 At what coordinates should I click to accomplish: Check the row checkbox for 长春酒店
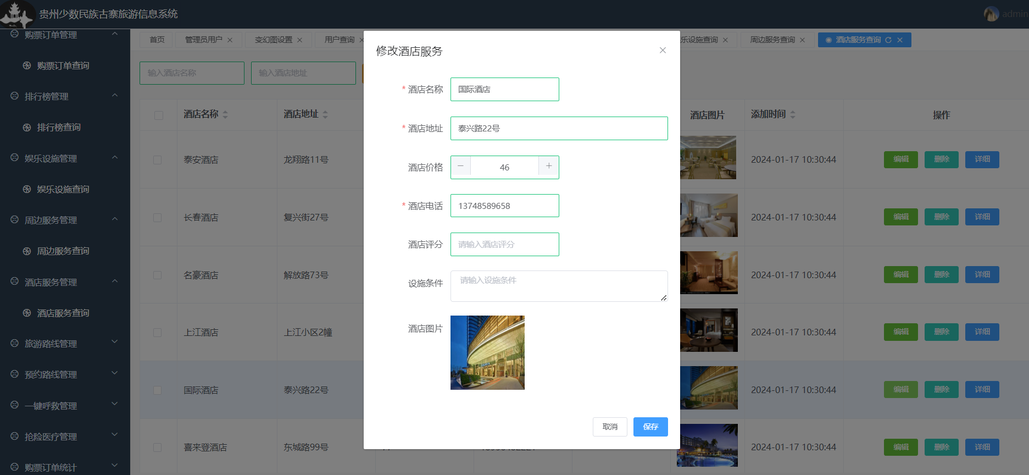point(157,217)
